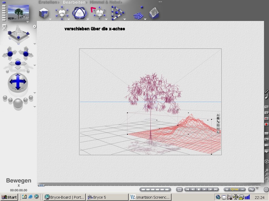
Task: Click the yellow key keyframe icon
Action: (235, 189)
